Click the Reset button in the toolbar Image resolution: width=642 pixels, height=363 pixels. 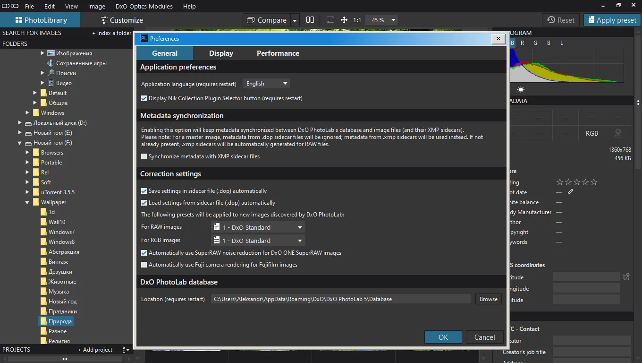pos(561,20)
